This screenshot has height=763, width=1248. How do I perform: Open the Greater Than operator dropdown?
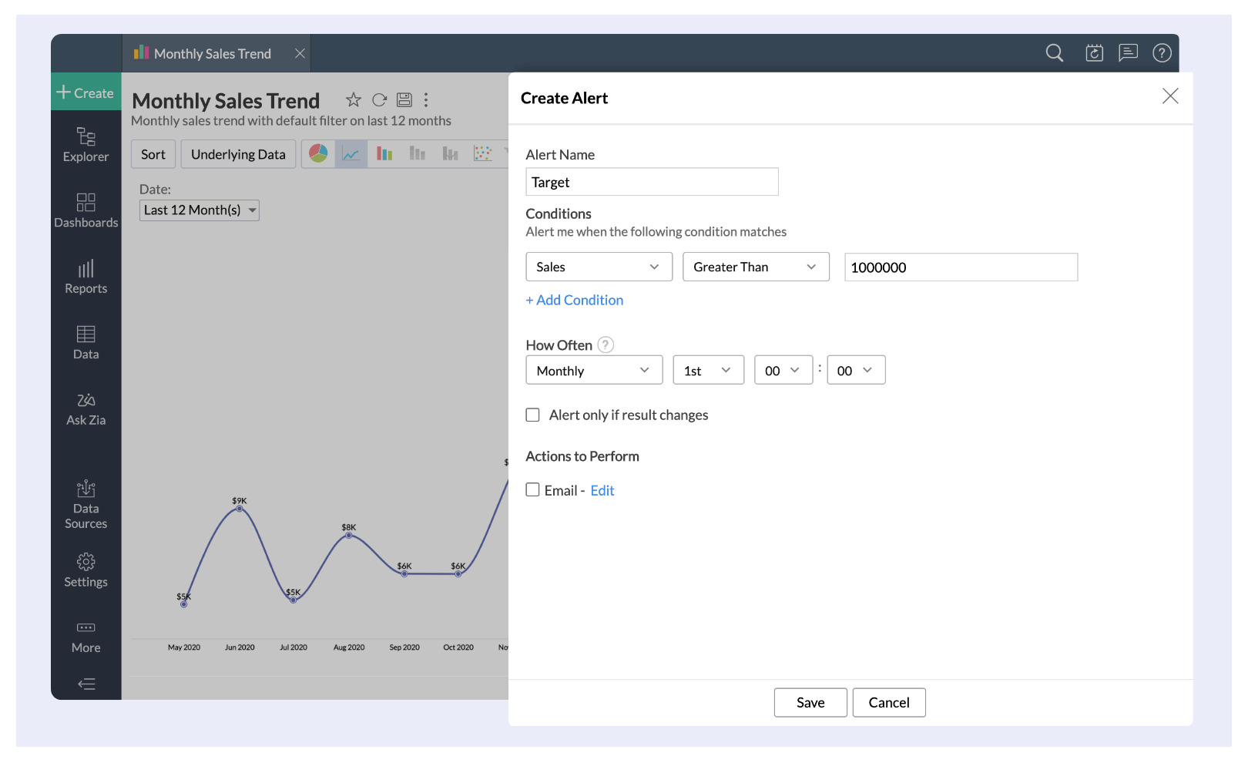(756, 267)
